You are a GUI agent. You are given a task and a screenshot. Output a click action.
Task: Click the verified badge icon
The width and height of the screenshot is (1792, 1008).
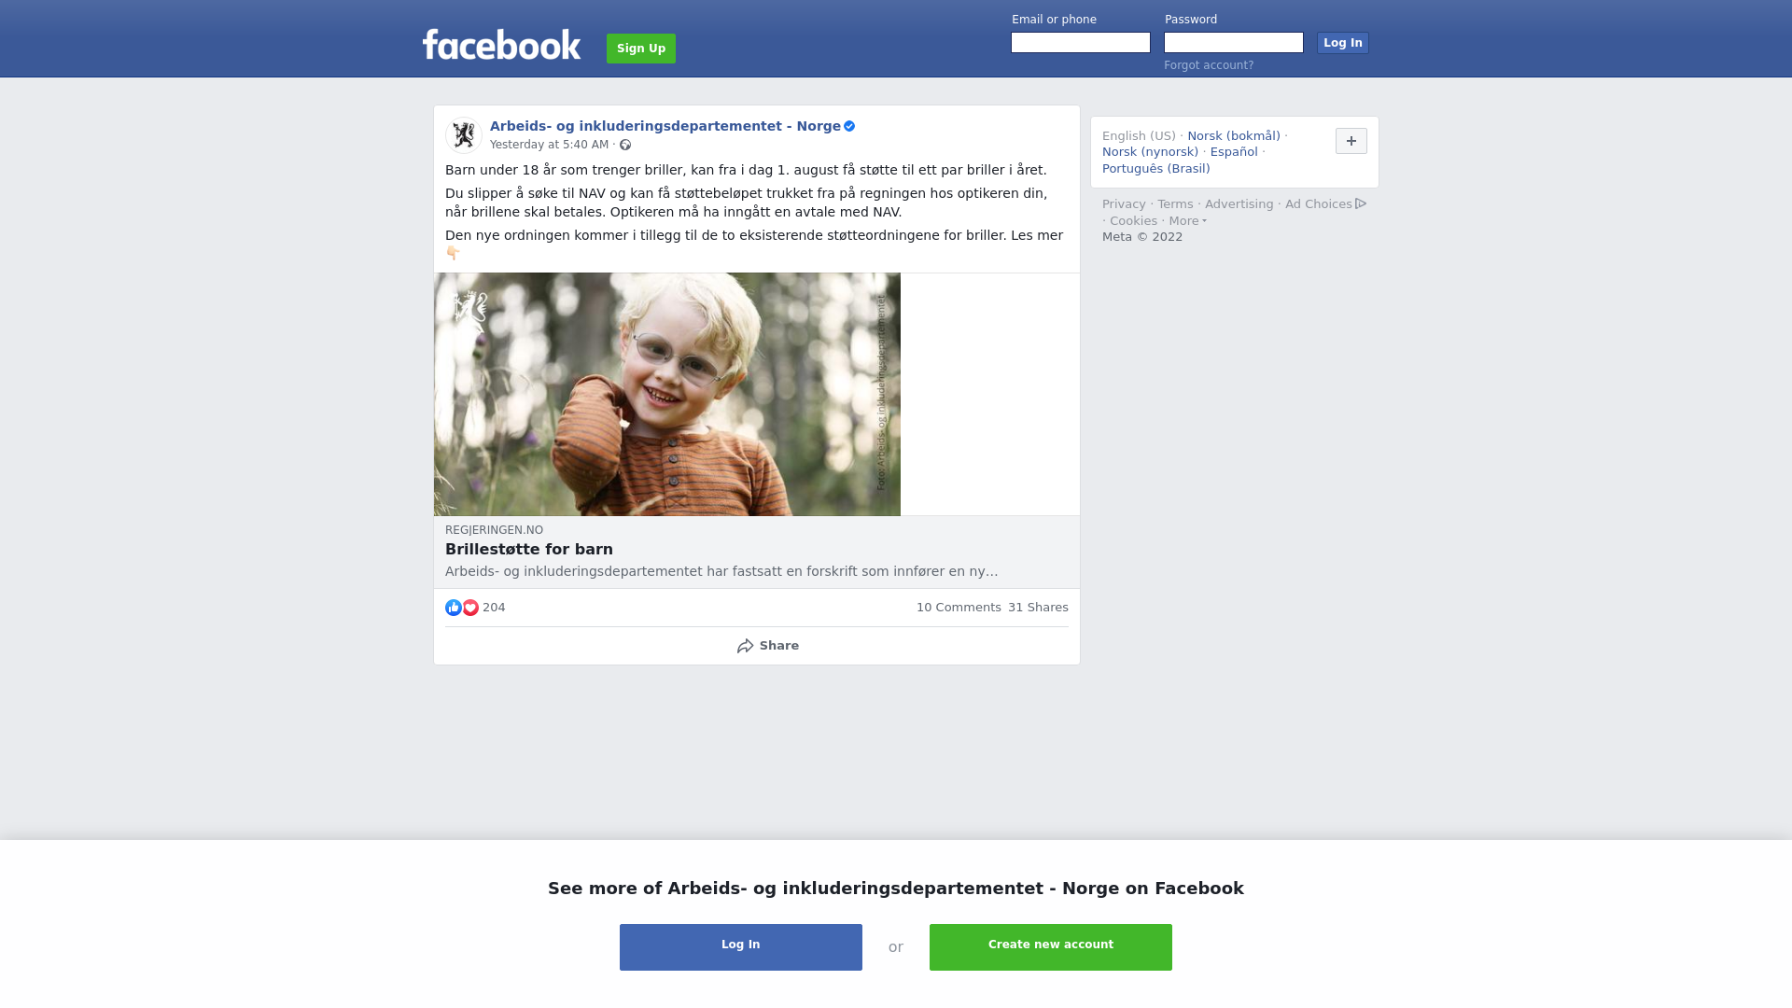point(849,126)
